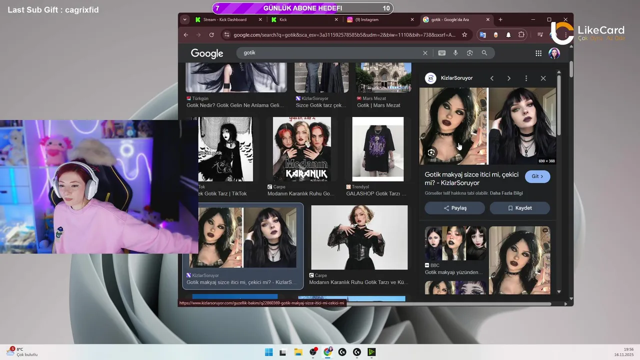
Task: Clear the Google search box text
Action: 425,53
